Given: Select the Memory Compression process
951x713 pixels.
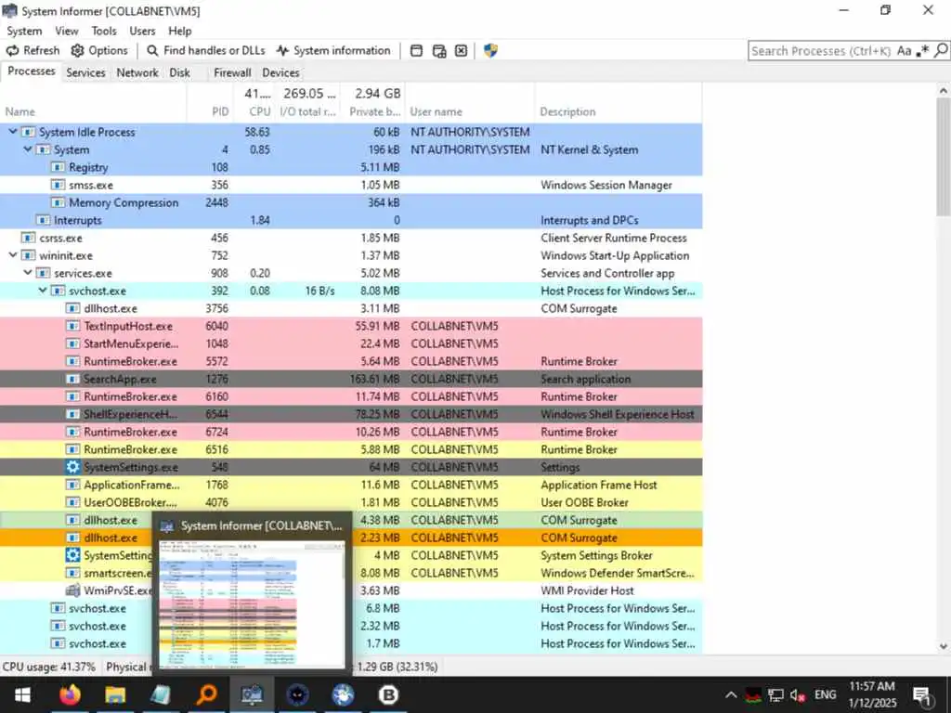Looking at the screenshot, I should point(351,202).
